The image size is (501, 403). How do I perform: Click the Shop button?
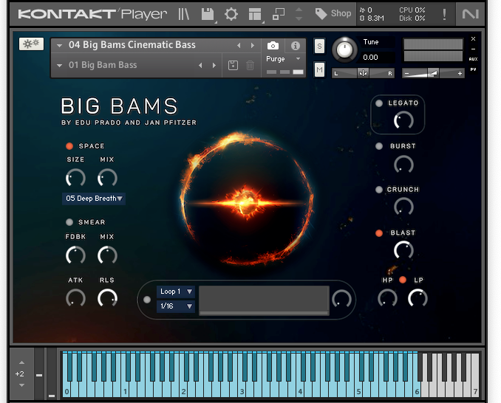pos(333,13)
